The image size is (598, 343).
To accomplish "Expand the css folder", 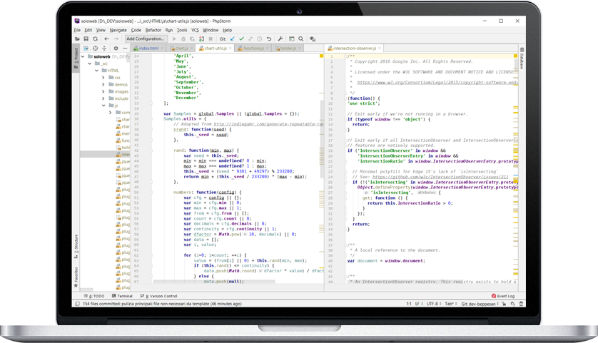I will [103, 77].
